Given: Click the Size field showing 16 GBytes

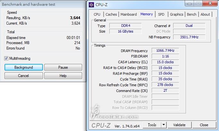Looking at the screenshot, I should point(125,31).
